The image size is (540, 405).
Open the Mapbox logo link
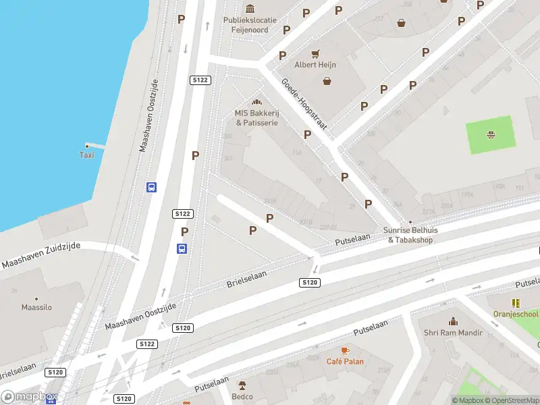pyautogui.click(x=28, y=396)
